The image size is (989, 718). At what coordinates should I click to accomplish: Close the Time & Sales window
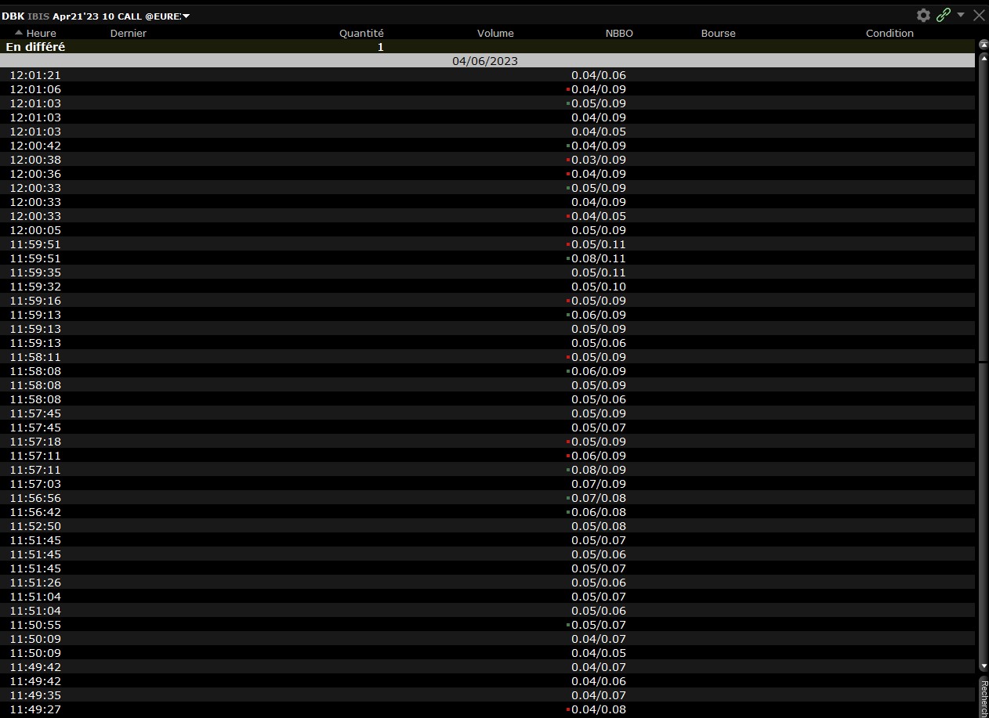coord(979,15)
